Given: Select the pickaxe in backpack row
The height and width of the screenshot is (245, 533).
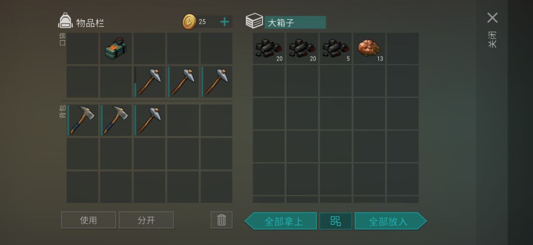Looking at the screenshot, I should [x=149, y=121].
